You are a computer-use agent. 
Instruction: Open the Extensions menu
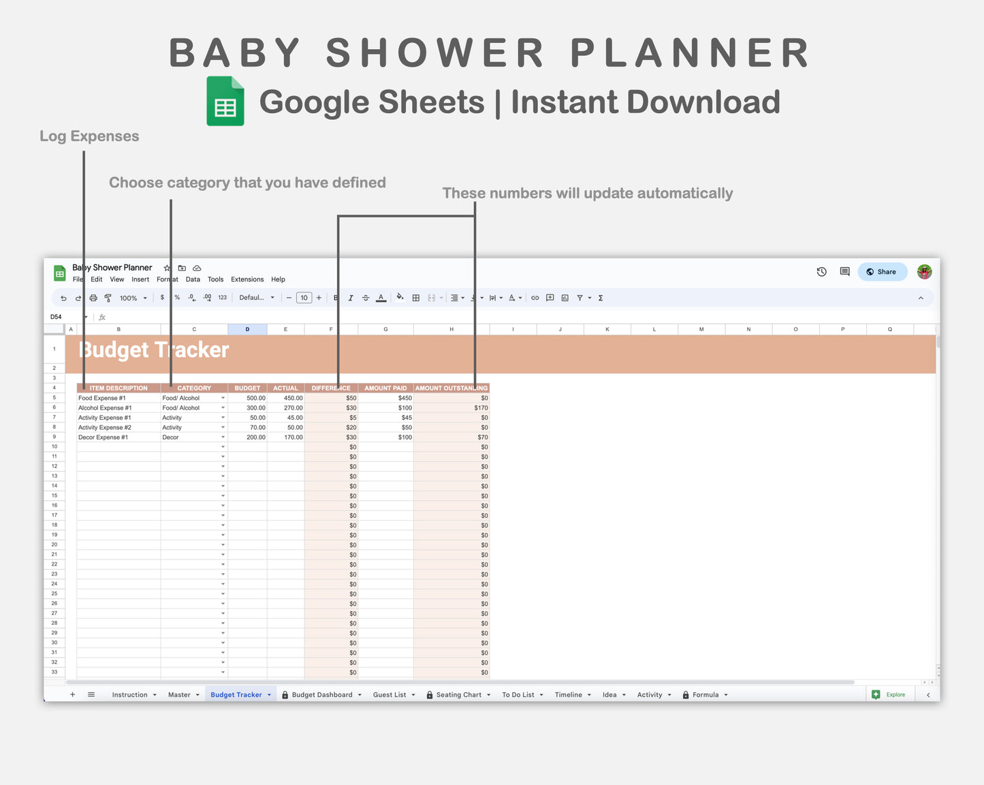[247, 279]
